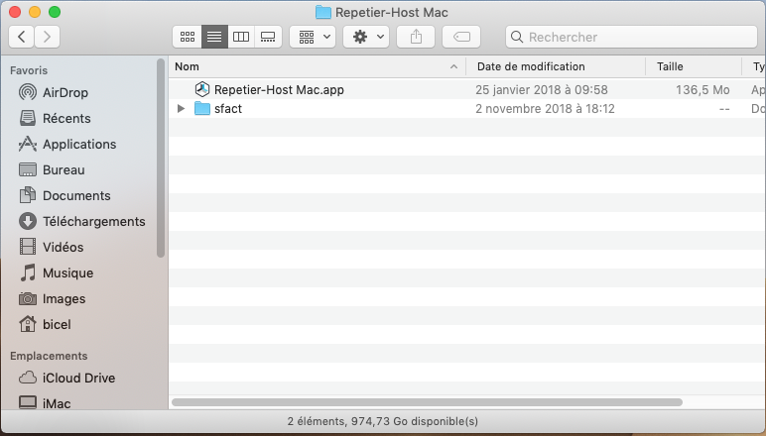Click the AirDrop sidebar icon
Image resolution: width=766 pixels, height=436 pixels.
28,92
